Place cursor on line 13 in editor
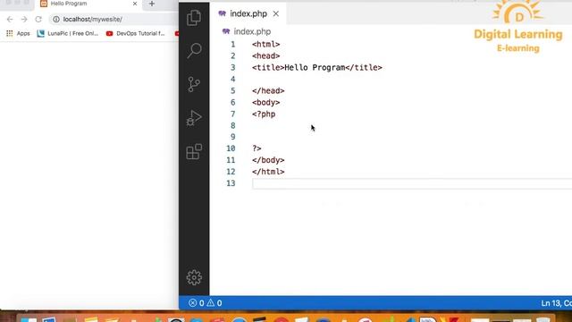The width and height of the screenshot is (572, 322). click(x=412, y=183)
